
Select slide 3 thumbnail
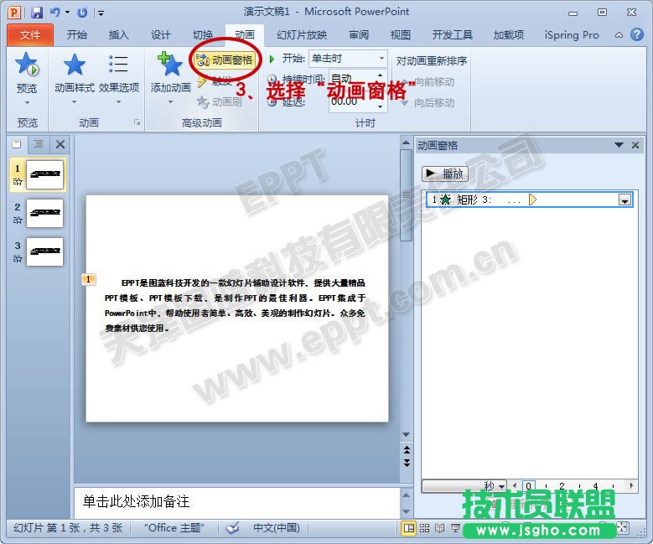click(44, 251)
